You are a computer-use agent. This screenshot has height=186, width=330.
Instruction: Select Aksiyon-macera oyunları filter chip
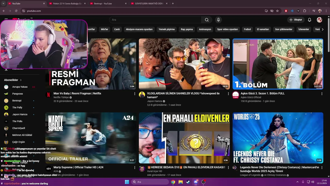point(139,29)
